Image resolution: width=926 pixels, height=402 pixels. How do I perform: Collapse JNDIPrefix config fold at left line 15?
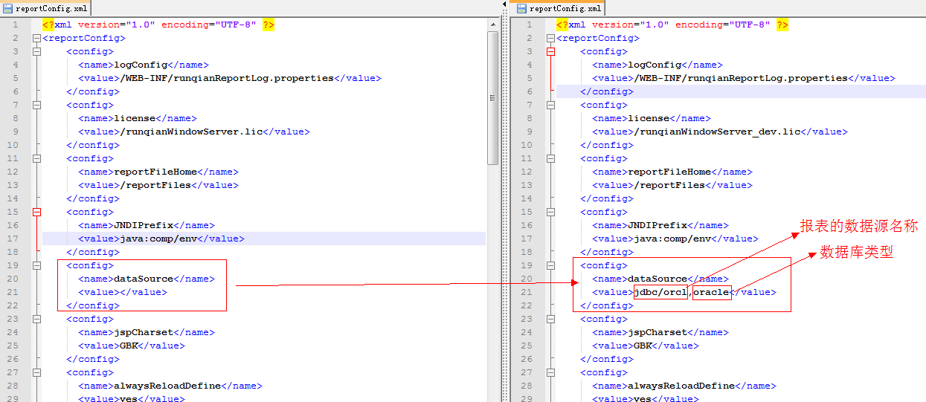pyautogui.click(x=36, y=213)
